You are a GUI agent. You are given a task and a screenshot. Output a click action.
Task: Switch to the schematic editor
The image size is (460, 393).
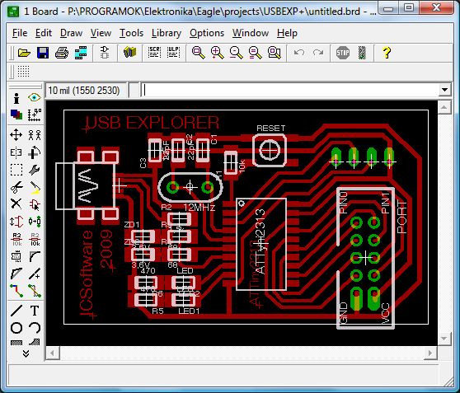tap(105, 53)
